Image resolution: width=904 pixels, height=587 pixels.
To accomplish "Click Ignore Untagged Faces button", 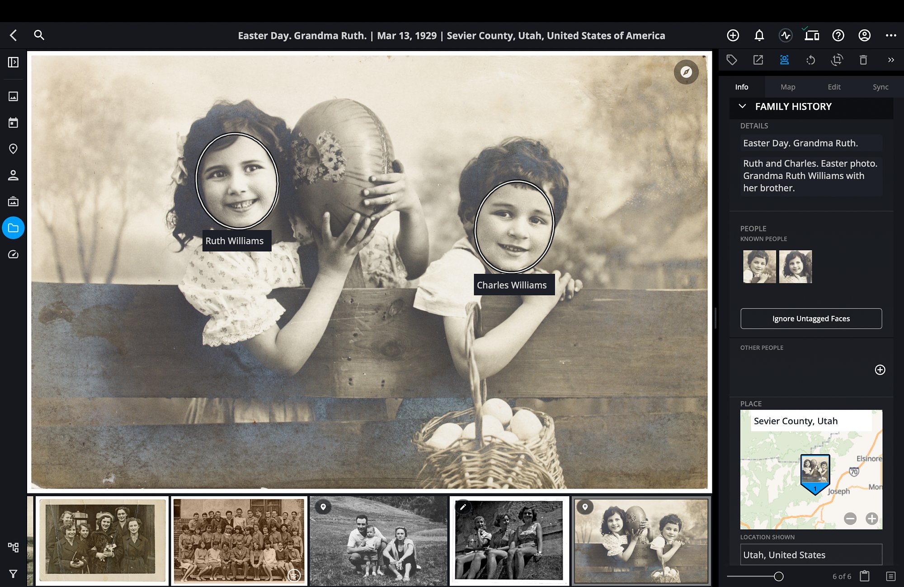I will (x=811, y=319).
